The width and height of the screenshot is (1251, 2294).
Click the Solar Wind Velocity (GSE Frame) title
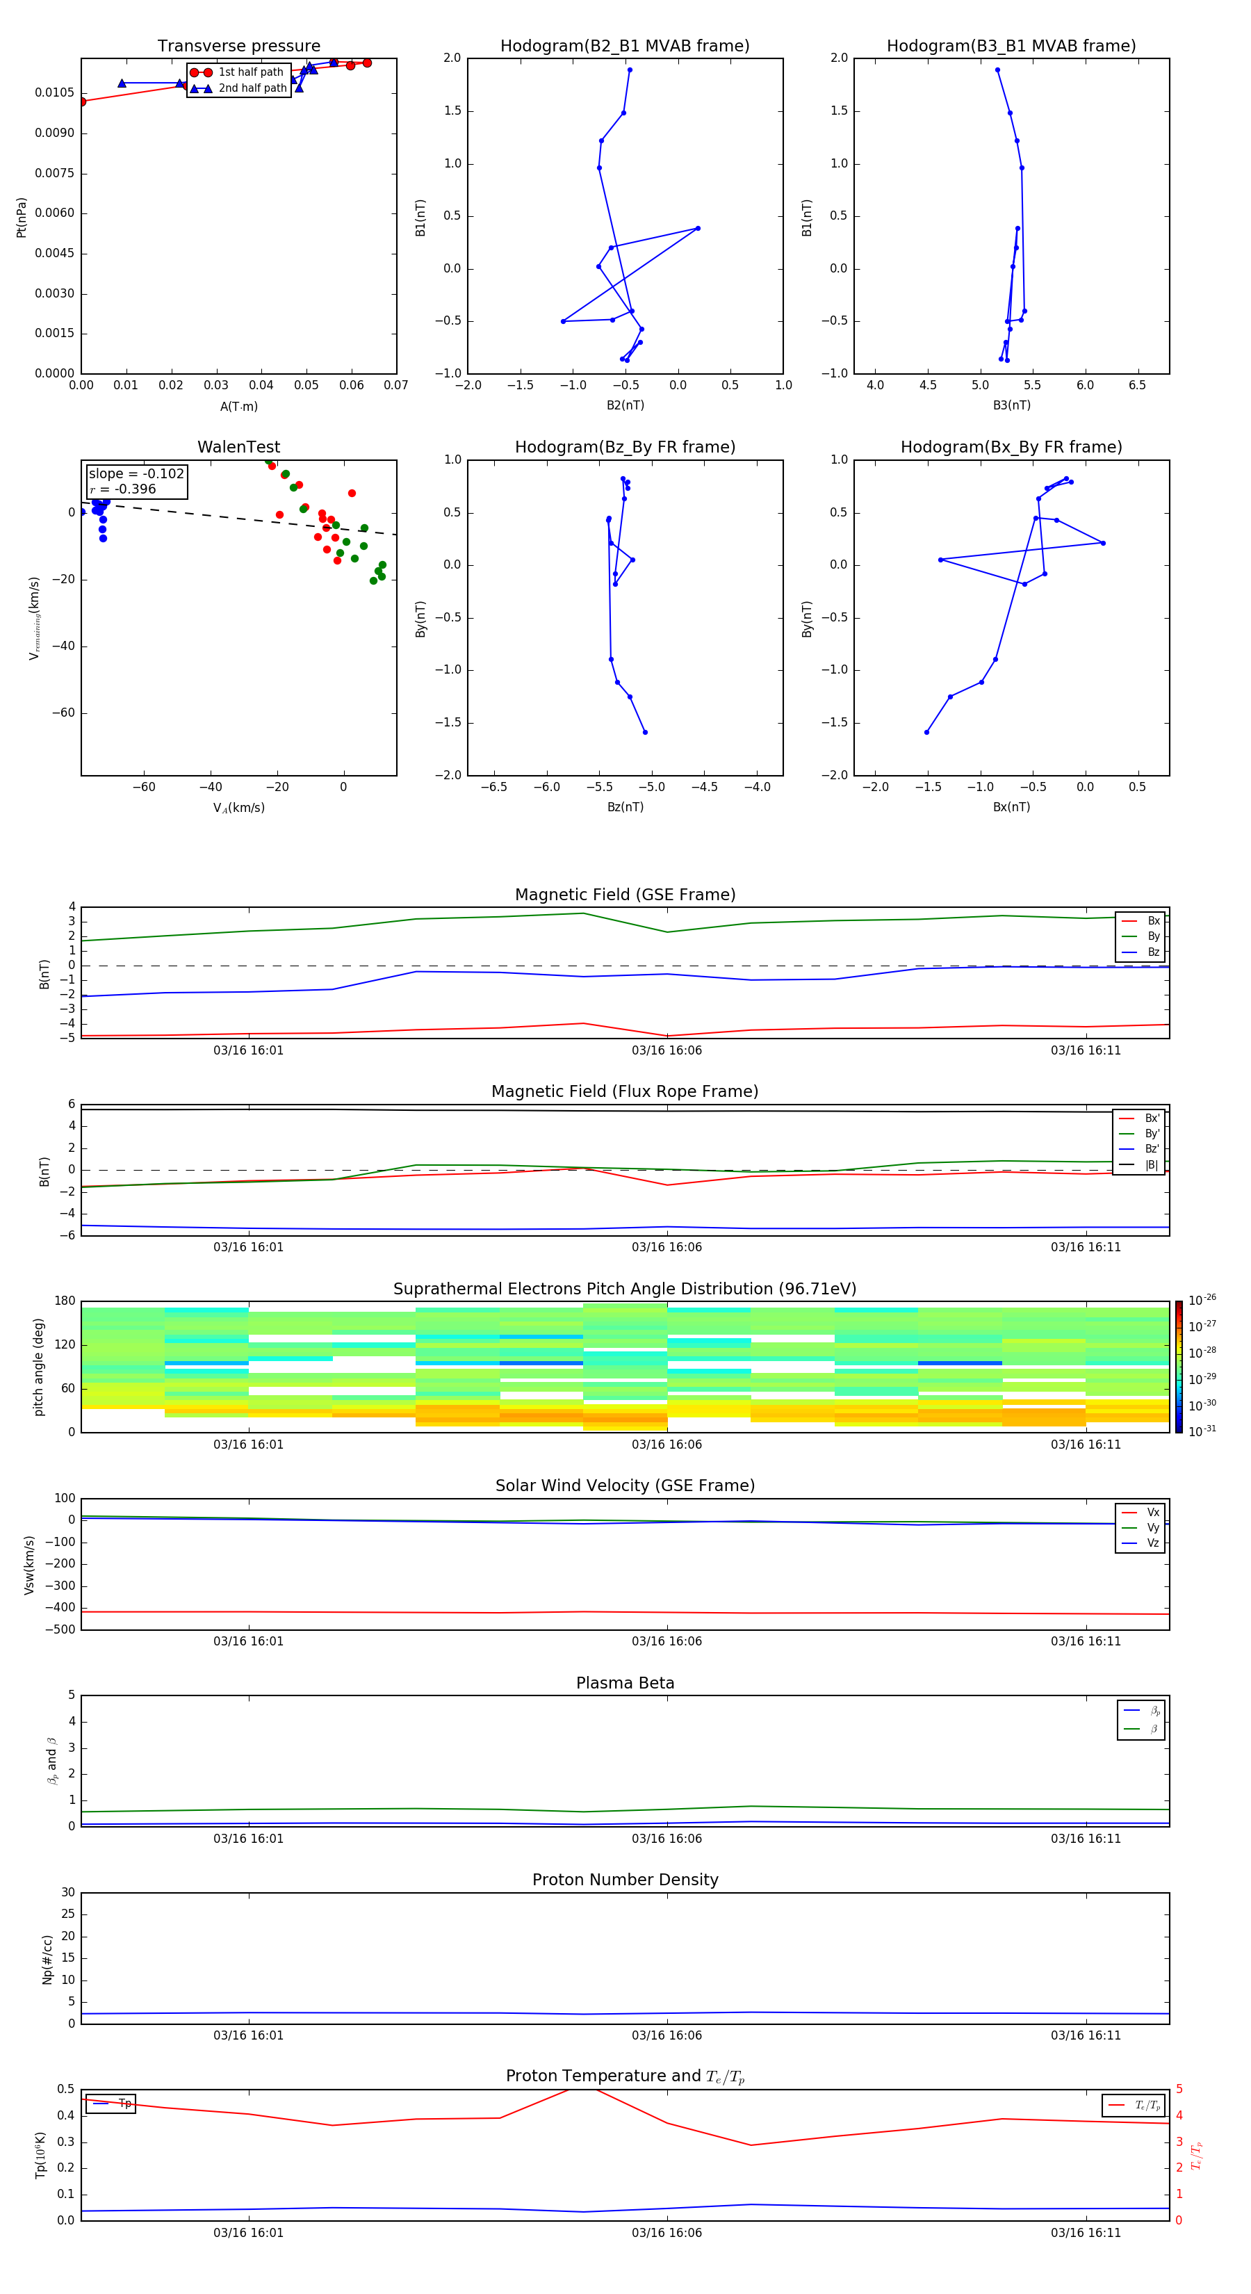tap(625, 1486)
